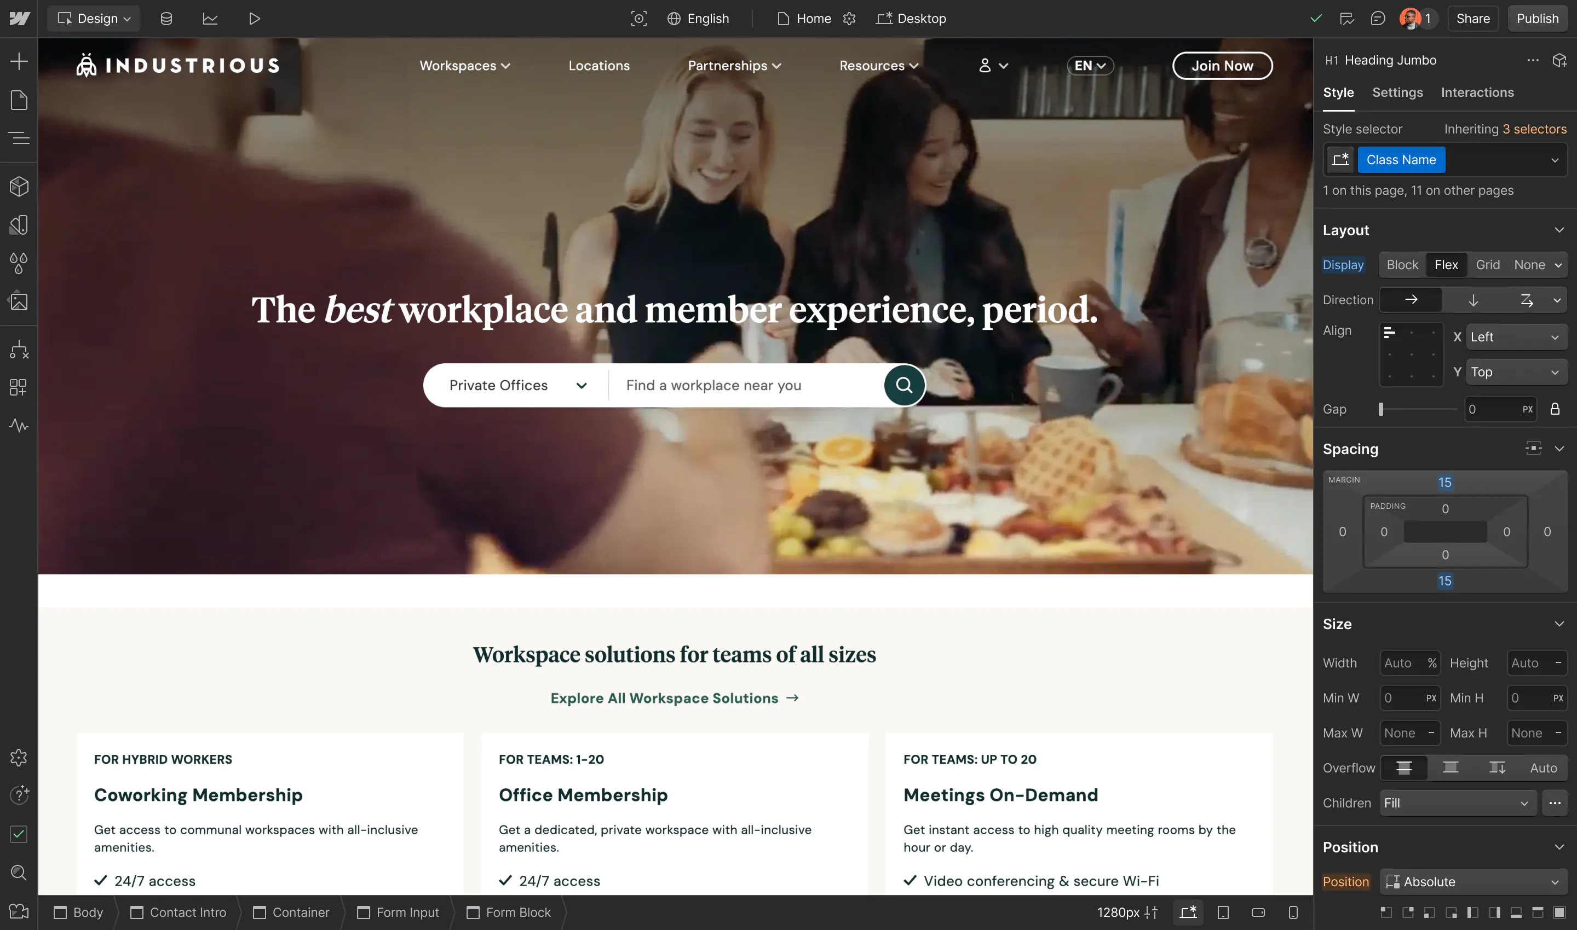Open the Position Absolute dropdown
1577x930 pixels.
pyautogui.click(x=1473, y=882)
